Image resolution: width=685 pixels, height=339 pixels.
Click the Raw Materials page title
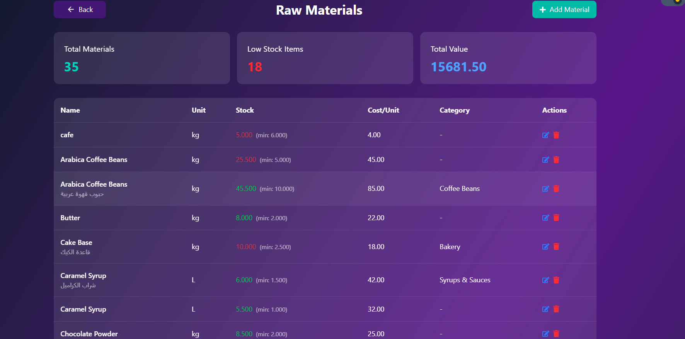click(319, 10)
